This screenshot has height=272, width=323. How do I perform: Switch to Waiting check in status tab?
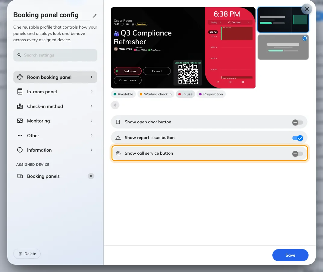(x=156, y=94)
